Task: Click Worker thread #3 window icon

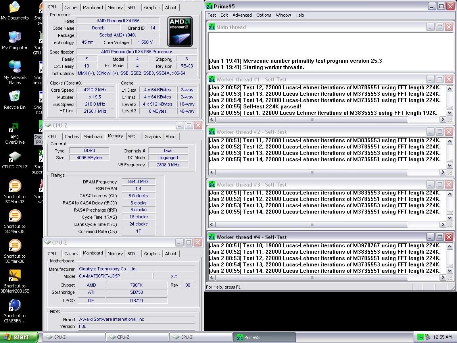Action: pos(212,185)
